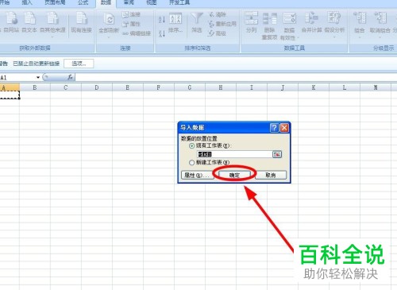Close the 导入数据 dialog

[284, 128]
